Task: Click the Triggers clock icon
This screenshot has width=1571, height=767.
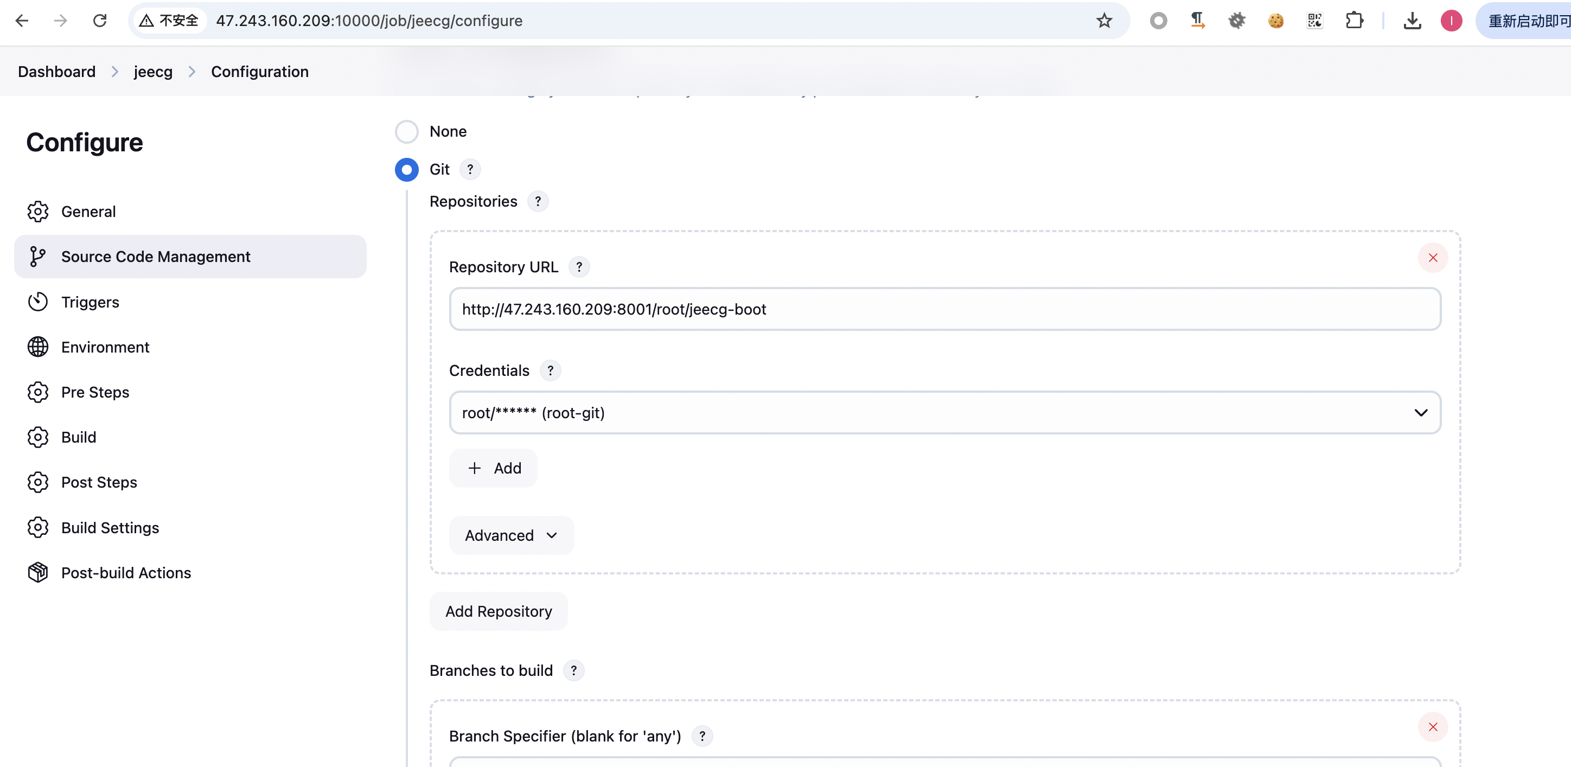Action: (38, 301)
